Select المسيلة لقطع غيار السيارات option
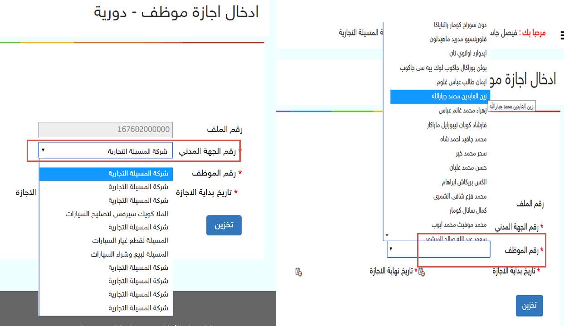 click(106, 240)
